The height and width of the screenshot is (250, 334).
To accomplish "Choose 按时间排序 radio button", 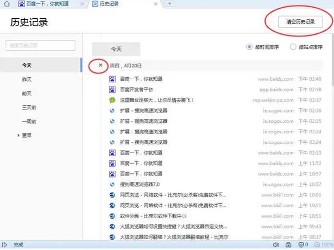I will pos(249,47).
